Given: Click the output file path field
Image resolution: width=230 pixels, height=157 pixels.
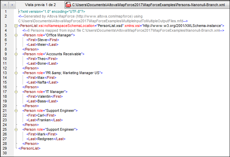Looking at the screenshot, I should (x=148, y=5).
